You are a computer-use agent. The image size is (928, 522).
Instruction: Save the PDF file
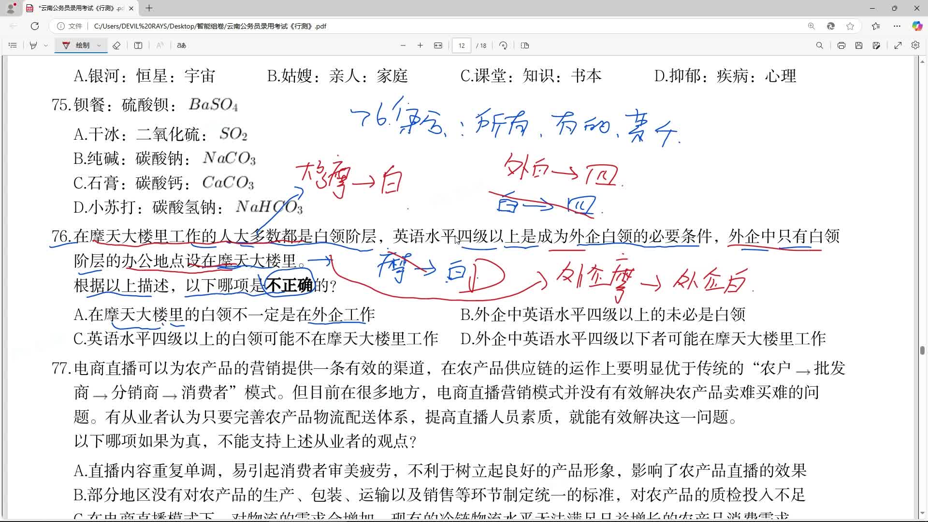point(859,45)
